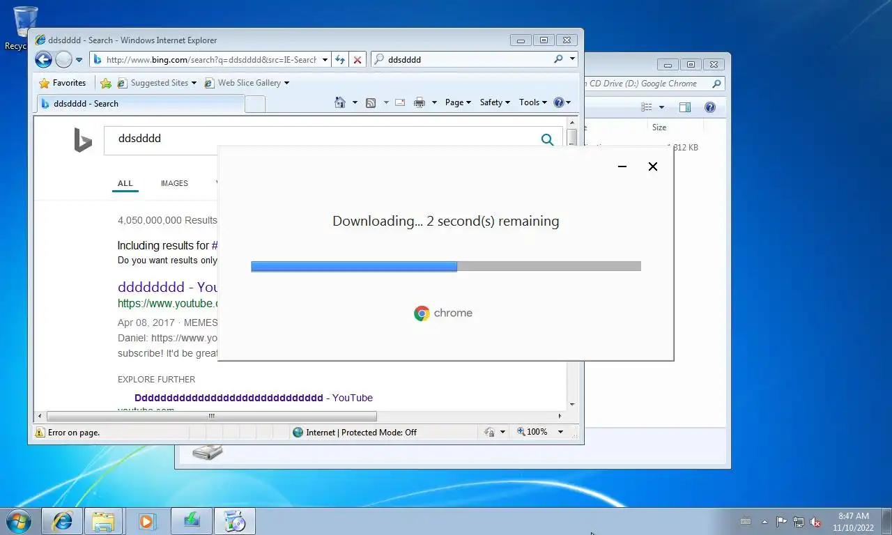
Task: Expand the zoom level dropdown arrow
Action: pyautogui.click(x=560, y=432)
